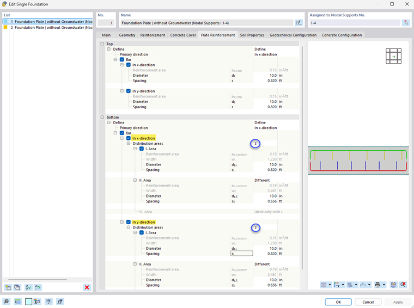Toggle Top In x-direction checkbox
This screenshot has height=308, width=414.
click(x=129, y=65)
